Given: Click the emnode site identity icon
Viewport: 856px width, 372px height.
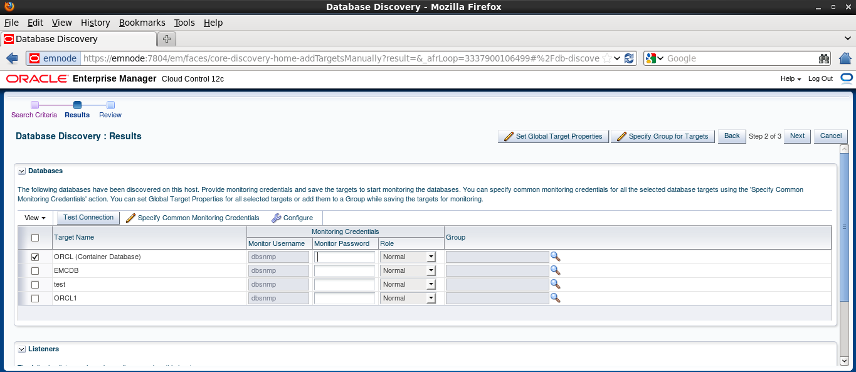Looking at the screenshot, I should (x=53, y=58).
